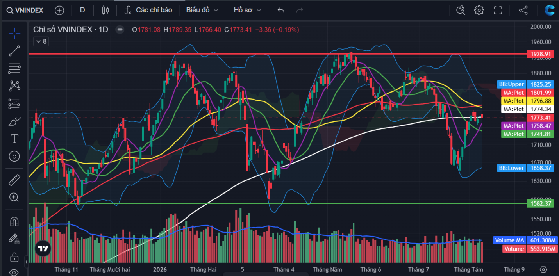The height and width of the screenshot is (276, 559).
Task: Click the purple MA:Plot 1758.47 label
Action: coord(527,126)
